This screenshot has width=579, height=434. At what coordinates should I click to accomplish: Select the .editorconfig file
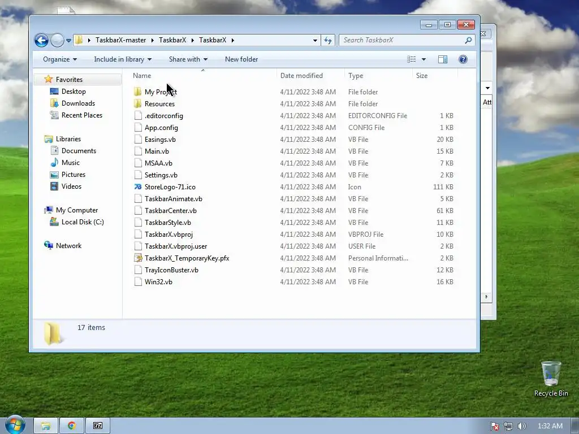click(x=164, y=116)
